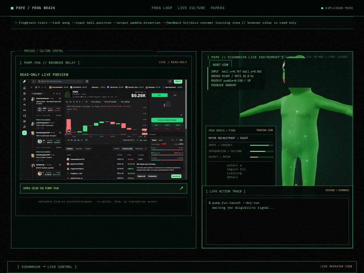The width and height of the screenshot is (364, 273).
Task: Click the first Show more updates link
Action: click(43, 120)
